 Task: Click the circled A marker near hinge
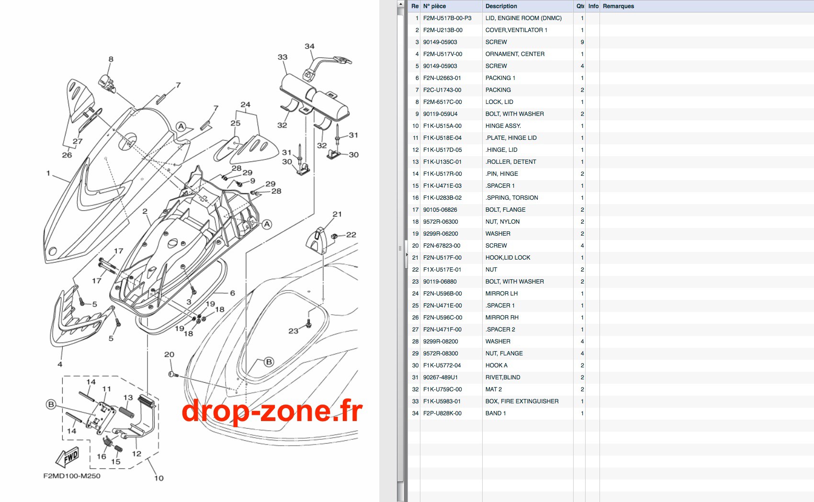pyautogui.click(x=267, y=224)
